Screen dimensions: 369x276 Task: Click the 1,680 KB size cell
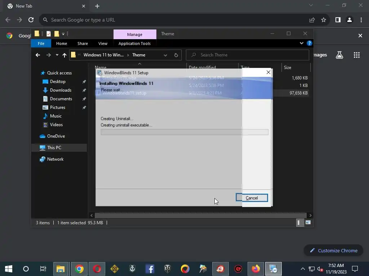[299, 78]
